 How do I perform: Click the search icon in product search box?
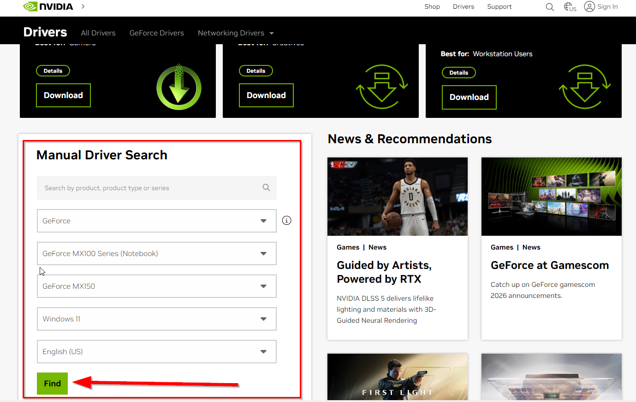click(x=266, y=187)
